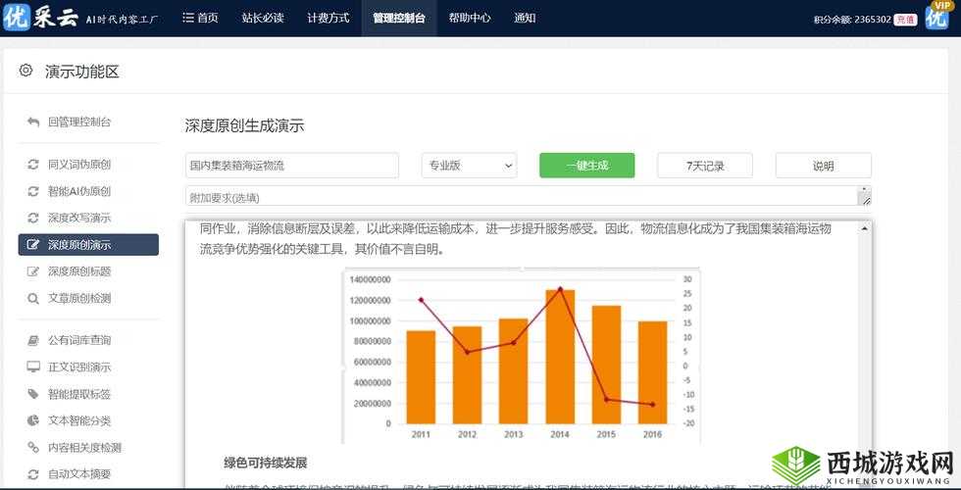Open 智能AI伪原创 in sidebar
The width and height of the screenshot is (961, 490).
(79, 191)
